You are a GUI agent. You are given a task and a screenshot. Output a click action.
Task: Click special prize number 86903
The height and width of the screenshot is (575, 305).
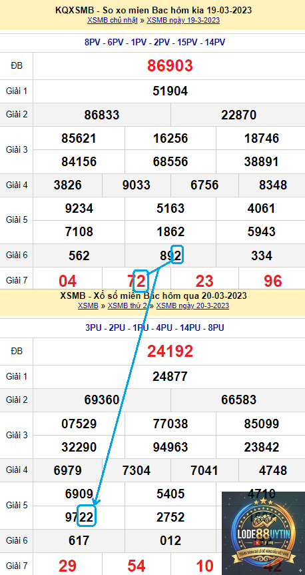170,66
